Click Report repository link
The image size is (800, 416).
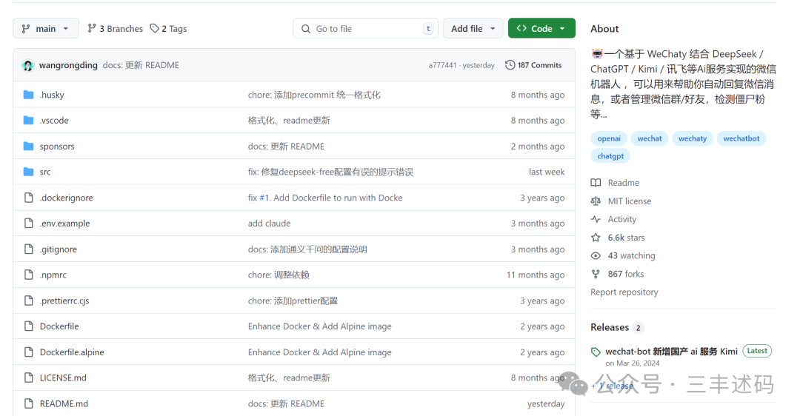pyautogui.click(x=624, y=292)
